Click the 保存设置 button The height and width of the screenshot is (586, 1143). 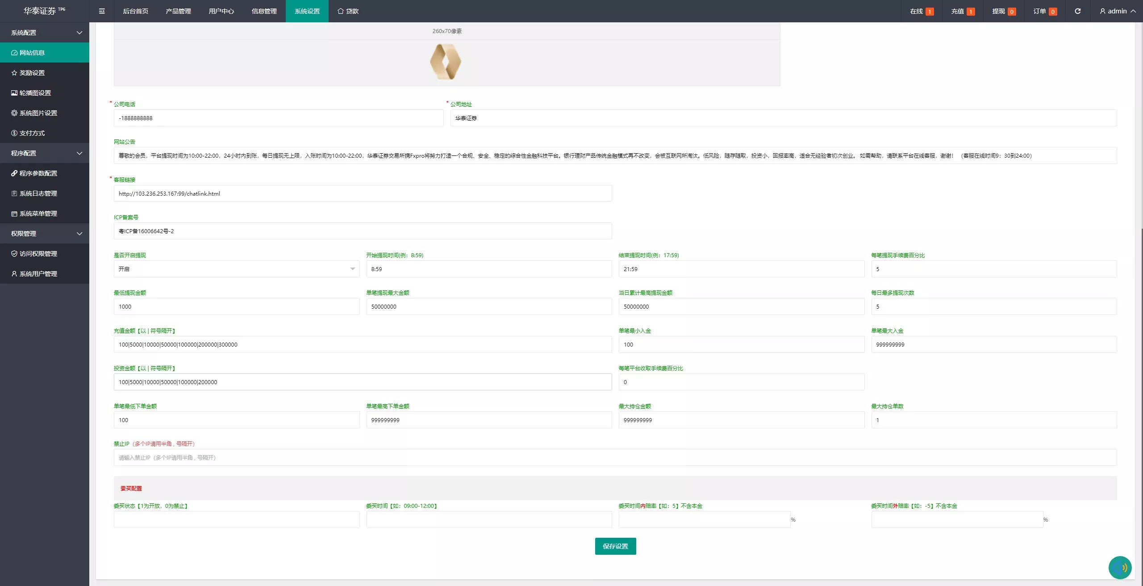615,546
